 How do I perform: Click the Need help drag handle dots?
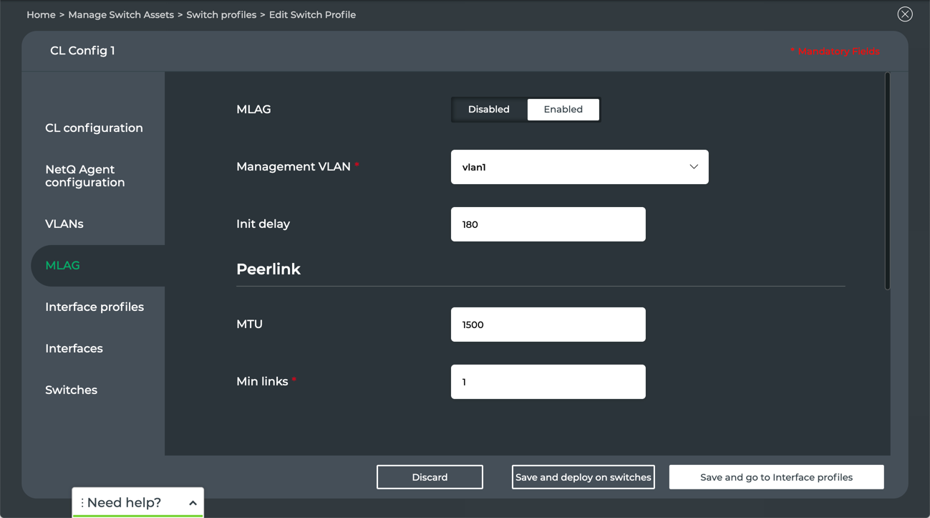click(x=82, y=503)
